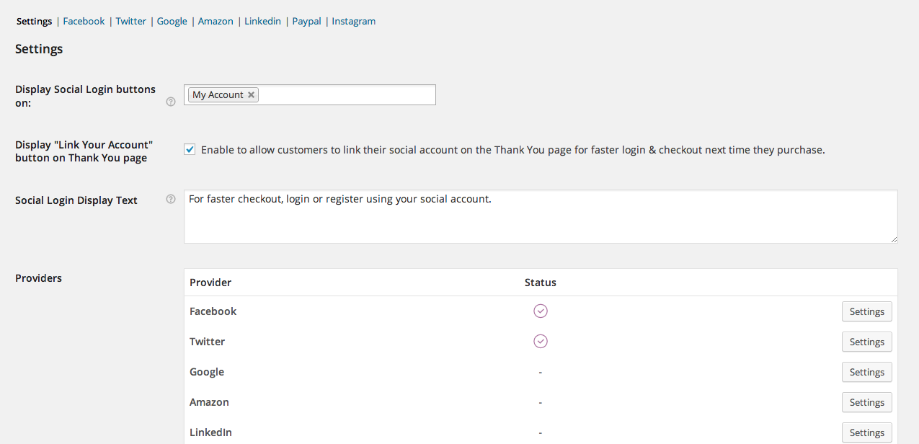This screenshot has height=444, width=919.
Task: Open Settings for Twitter provider
Action: [866, 342]
